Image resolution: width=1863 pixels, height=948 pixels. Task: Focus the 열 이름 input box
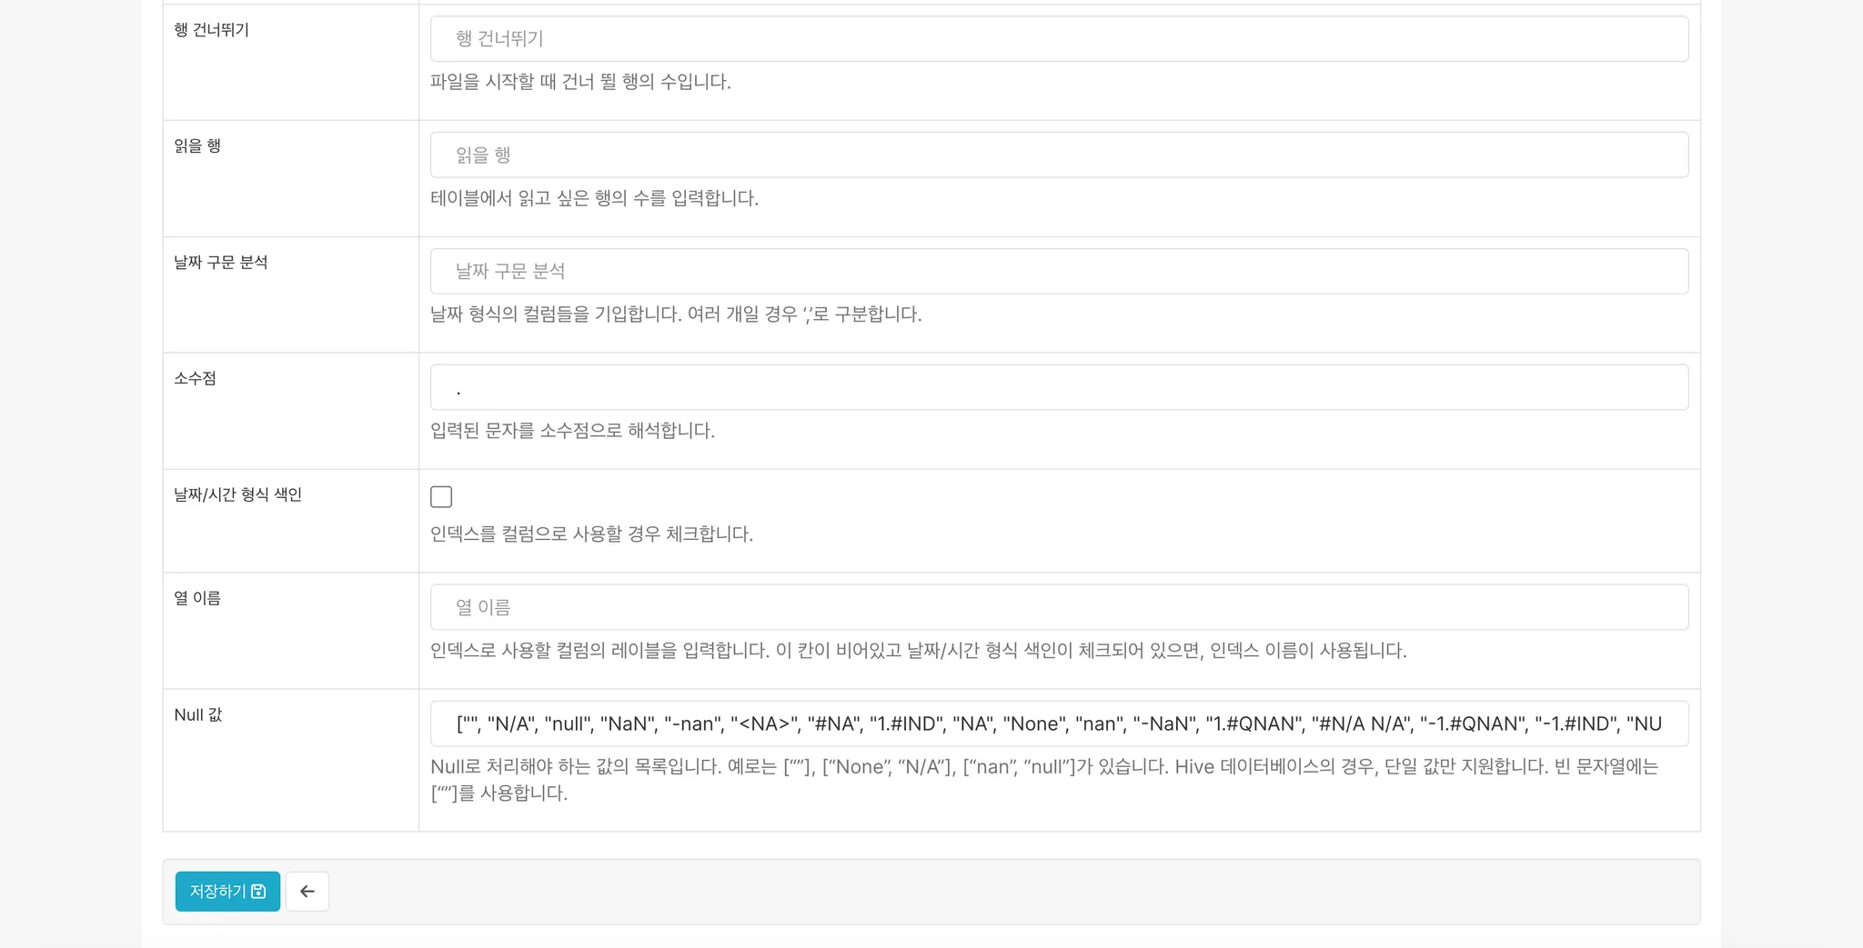[x=1059, y=607]
